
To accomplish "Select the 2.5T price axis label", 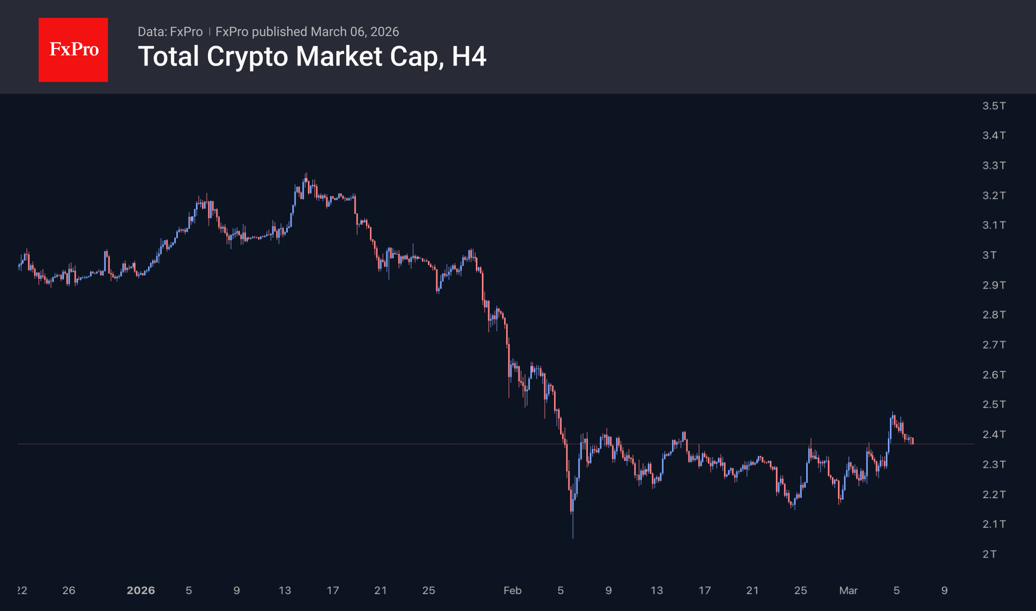I will 993,405.
